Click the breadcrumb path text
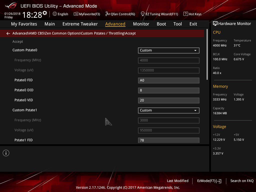 click(x=74, y=33)
